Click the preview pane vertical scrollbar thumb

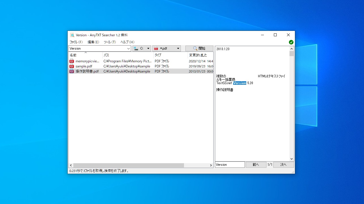pyautogui.click(x=292, y=54)
